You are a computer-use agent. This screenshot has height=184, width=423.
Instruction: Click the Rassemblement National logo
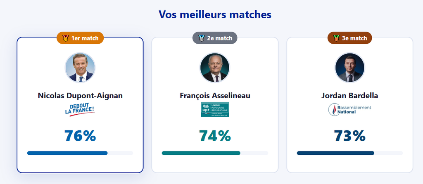click(349, 109)
